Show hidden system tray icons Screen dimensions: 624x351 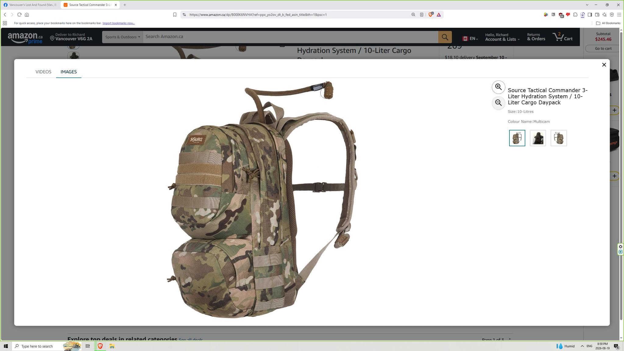[x=582, y=346]
